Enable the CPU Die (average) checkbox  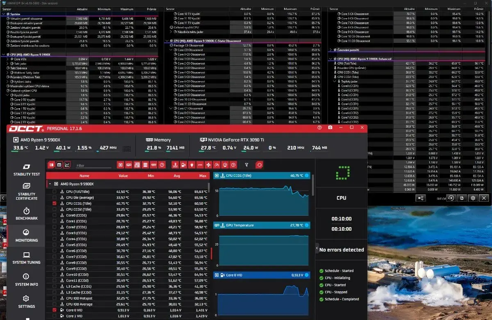[55, 197]
